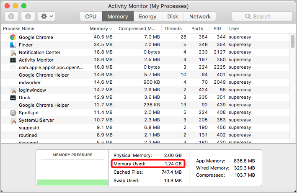Select the routined process row
The width and height of the screenshot is (297, 193).
click(145, 135)
